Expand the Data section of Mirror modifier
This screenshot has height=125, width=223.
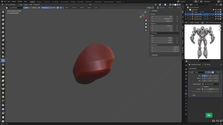pos(193,95)
